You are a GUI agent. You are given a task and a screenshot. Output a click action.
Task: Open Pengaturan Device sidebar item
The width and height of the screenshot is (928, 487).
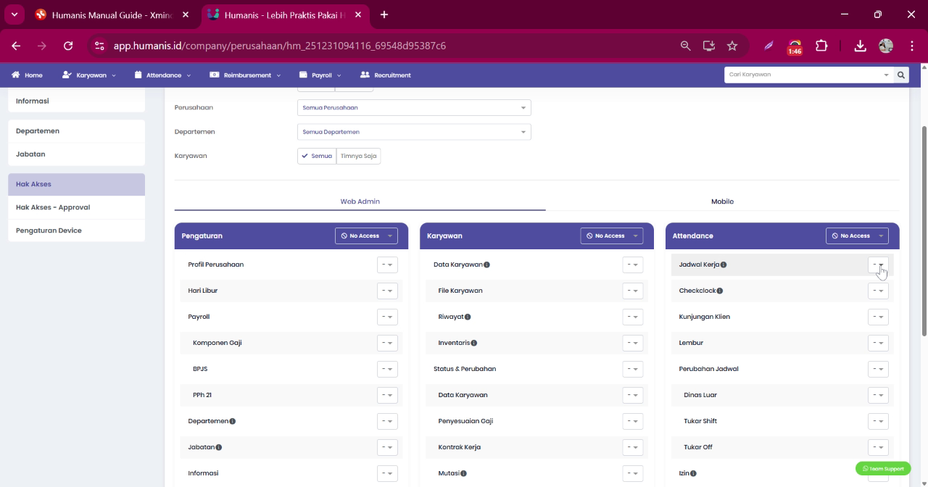pyautogui.click(x=76, y=230)
